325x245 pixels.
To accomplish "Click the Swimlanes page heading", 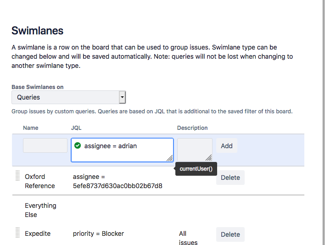I will click(37, 31).
